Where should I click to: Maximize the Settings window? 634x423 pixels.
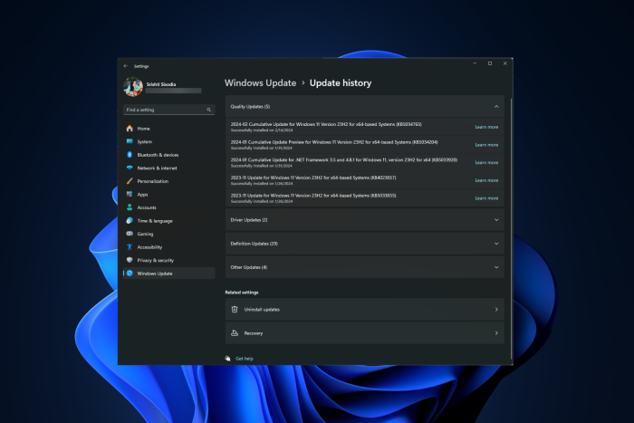pyautogui.click(x=490, y=63)
